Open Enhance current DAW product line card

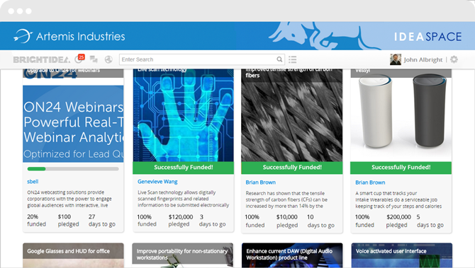292,255
